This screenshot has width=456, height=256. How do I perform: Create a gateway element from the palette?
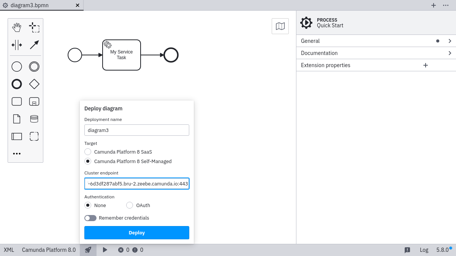coord(34,84)
